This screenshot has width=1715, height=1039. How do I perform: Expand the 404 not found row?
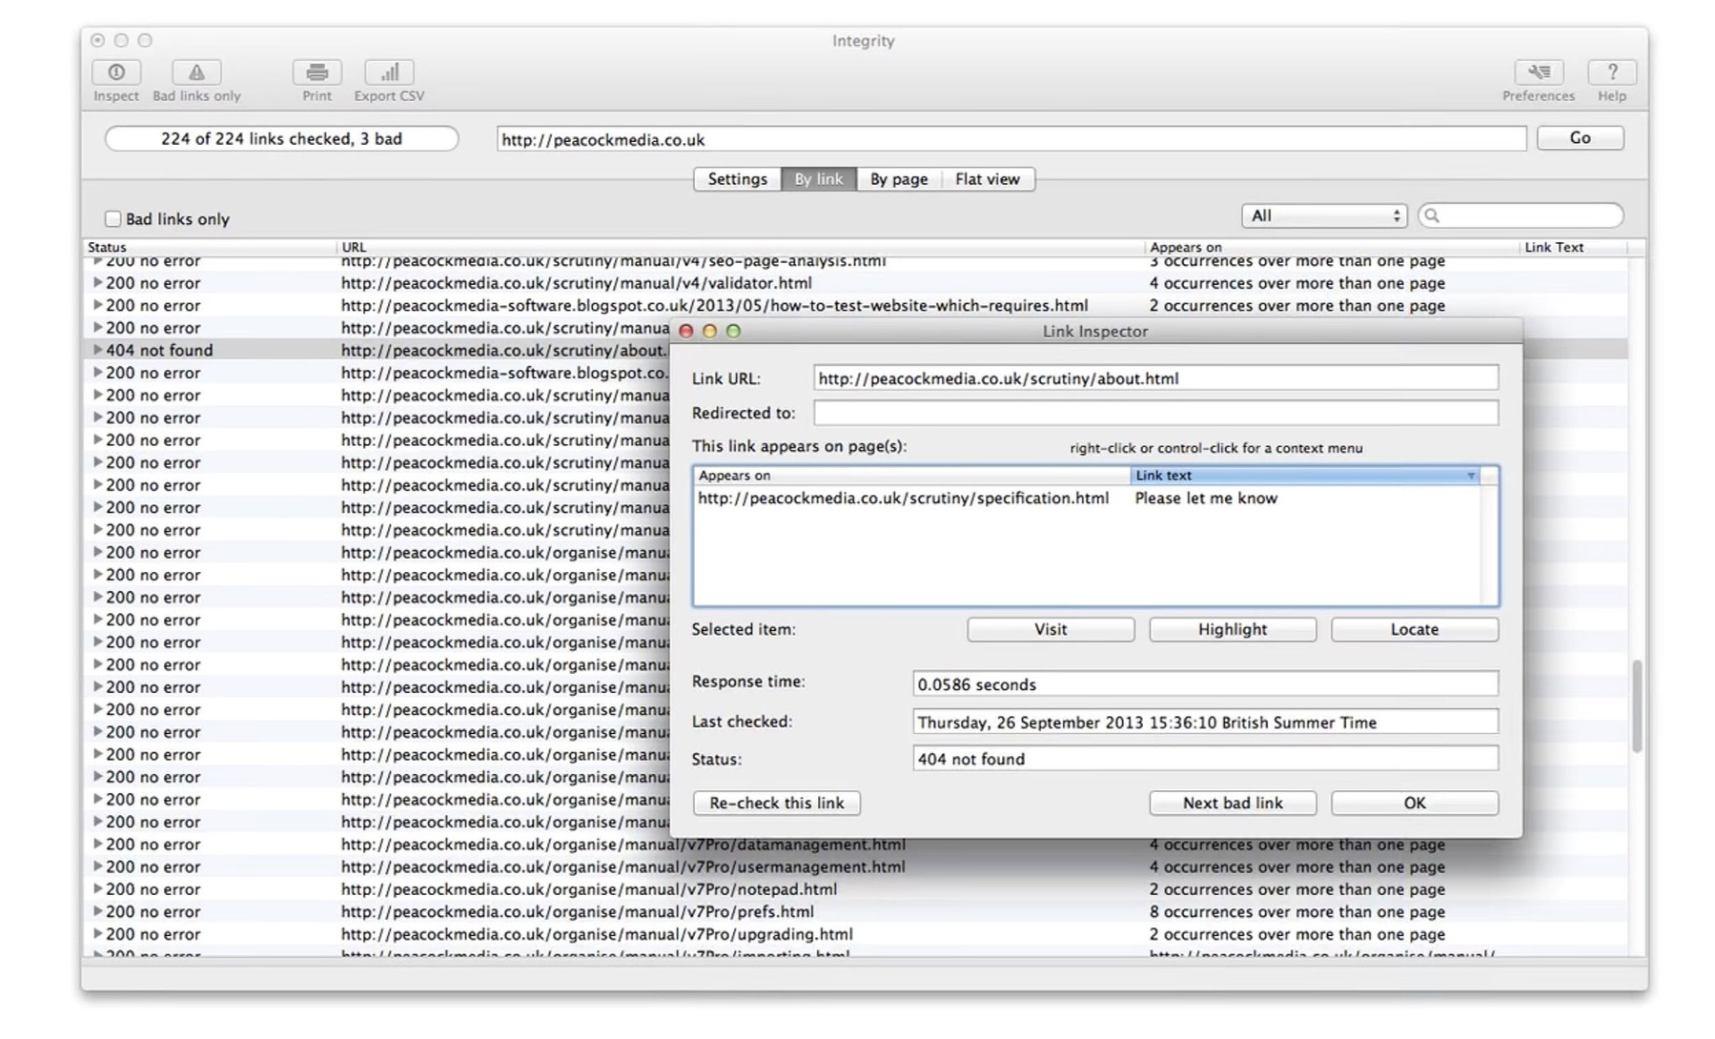pyautogui.click(x=97, y=350)
